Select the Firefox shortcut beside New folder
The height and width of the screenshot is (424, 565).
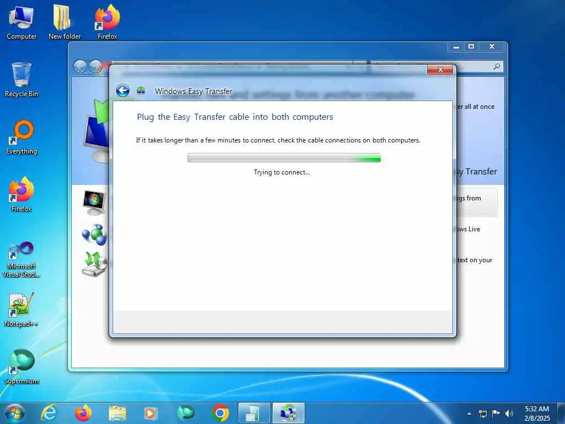[x=107, y=23]
